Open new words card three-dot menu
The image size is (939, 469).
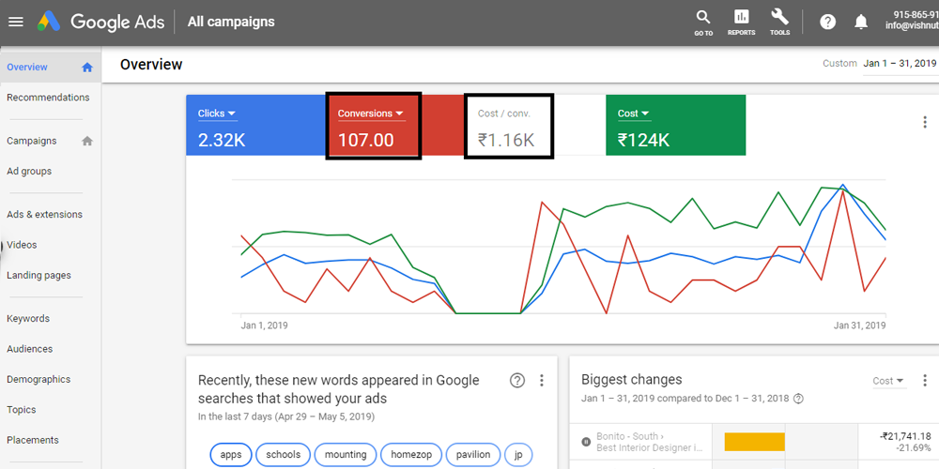541,380
